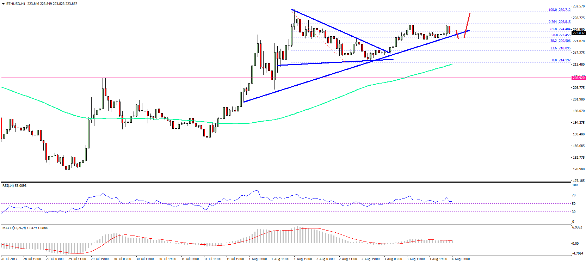This screenshot has width=586, height=263.
Task: Select the 50.0 Fibonacci label 222.455
Action: [x=561, y=35]
